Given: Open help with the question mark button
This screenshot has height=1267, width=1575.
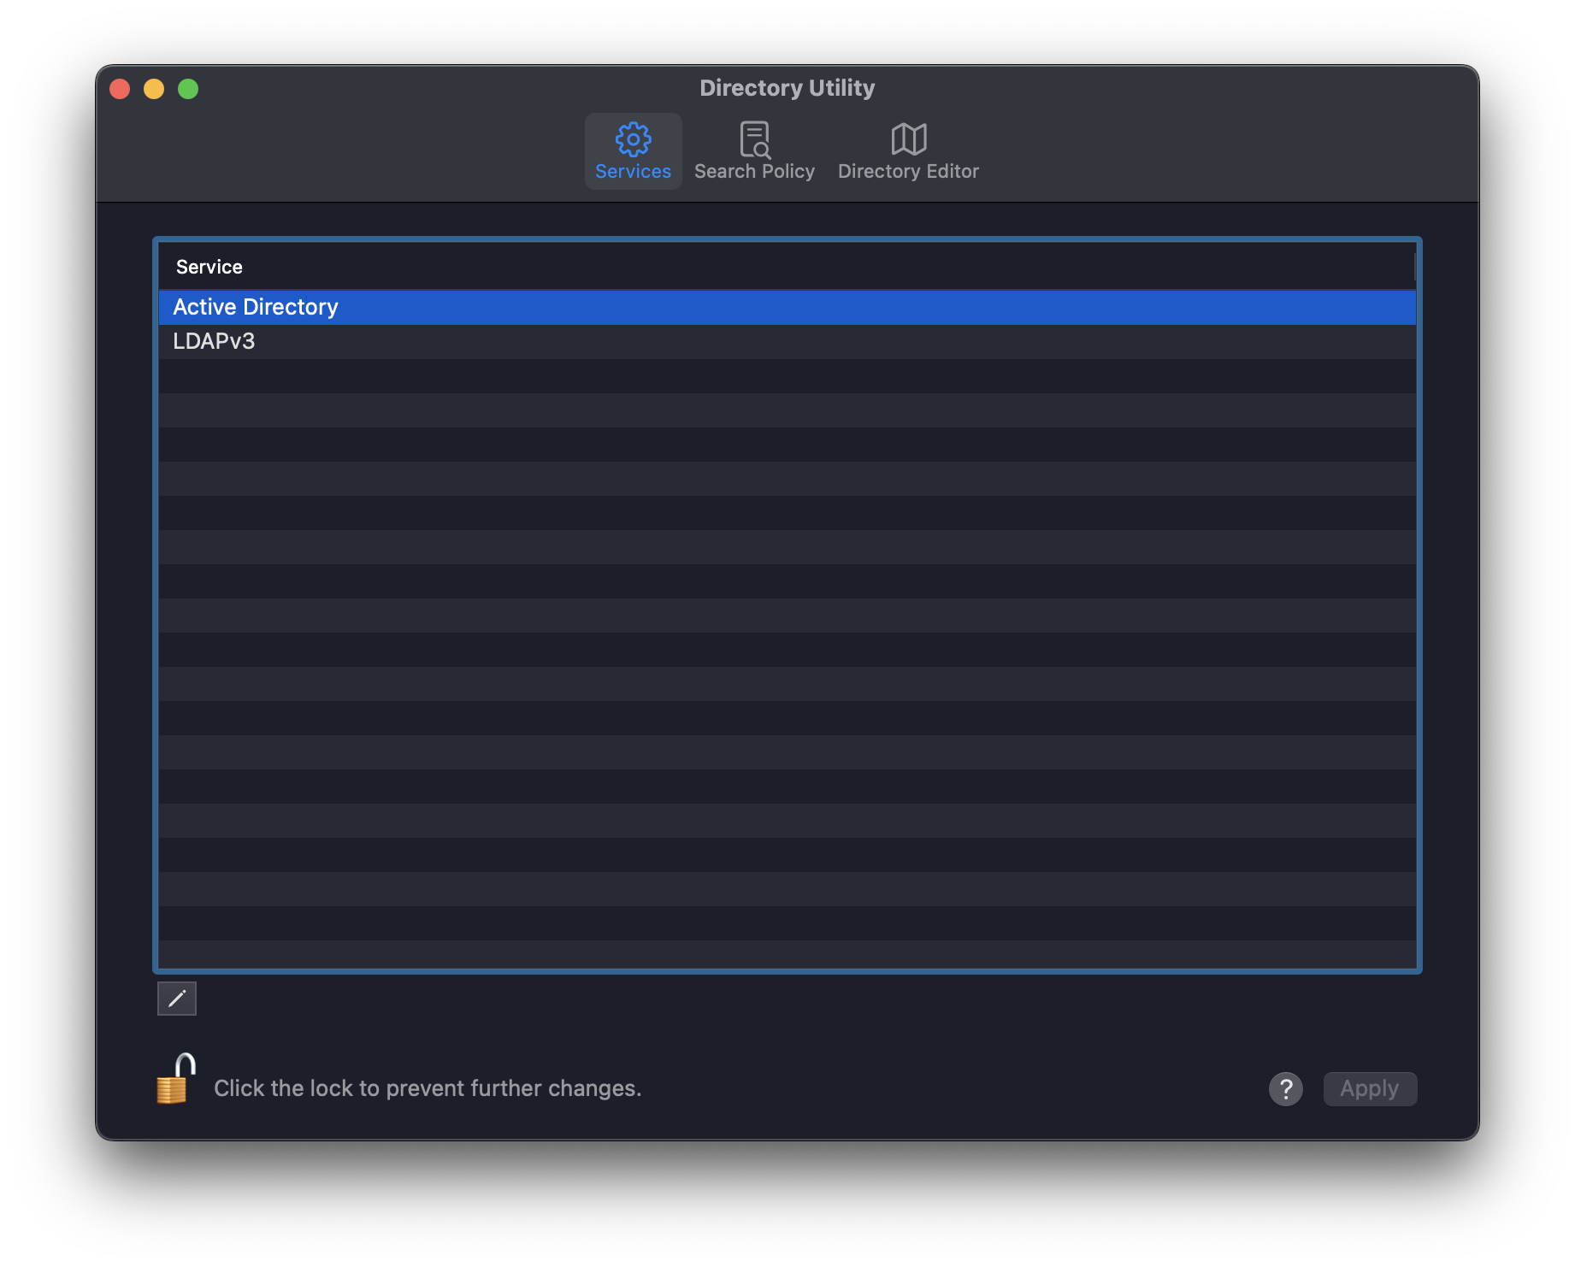Looking at the screenshot, I should 1285,1089.
